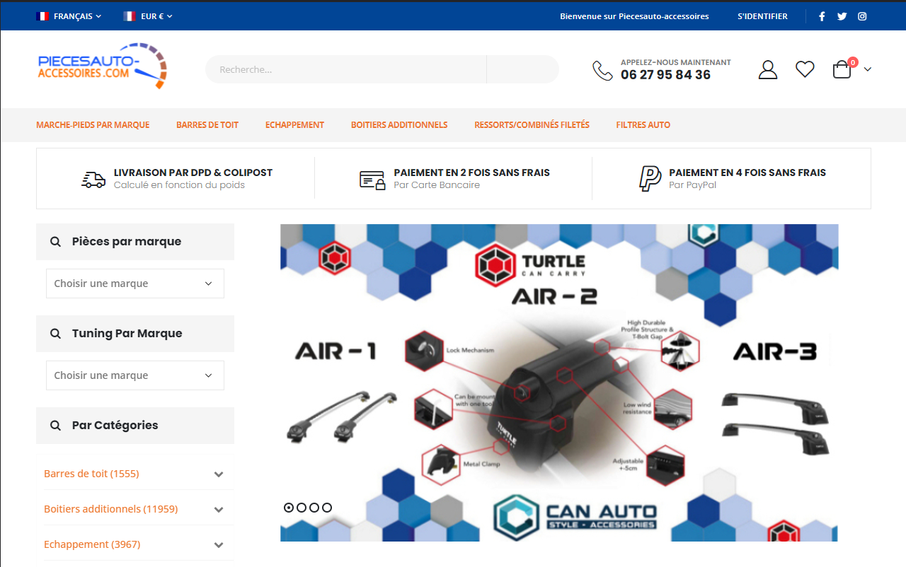Click the search submit button

click(522, 69)
